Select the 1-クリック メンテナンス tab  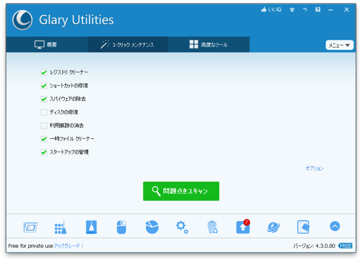coord(128,44)
